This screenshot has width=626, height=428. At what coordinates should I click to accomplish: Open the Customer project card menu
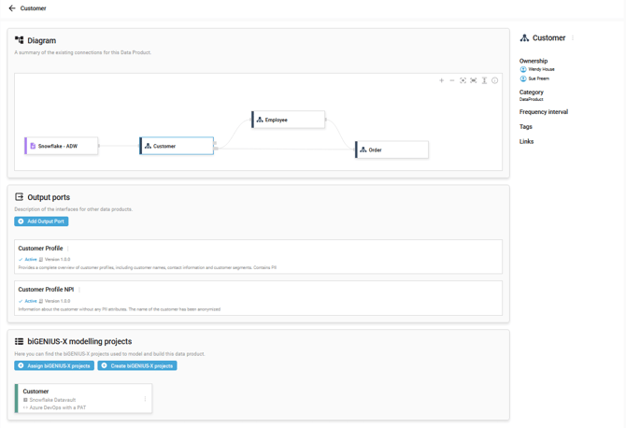coord(145,399)
